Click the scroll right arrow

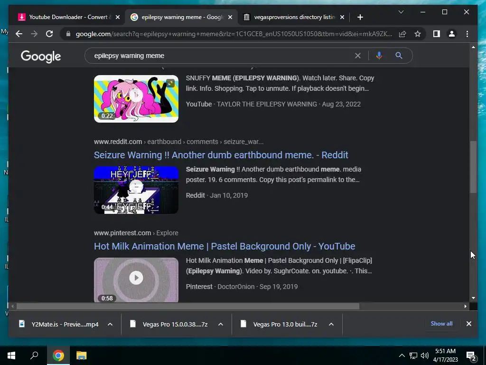465,307
